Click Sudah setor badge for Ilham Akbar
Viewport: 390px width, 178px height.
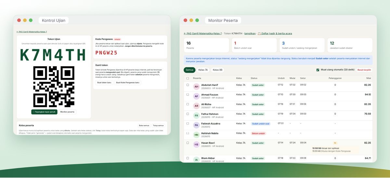258,159
